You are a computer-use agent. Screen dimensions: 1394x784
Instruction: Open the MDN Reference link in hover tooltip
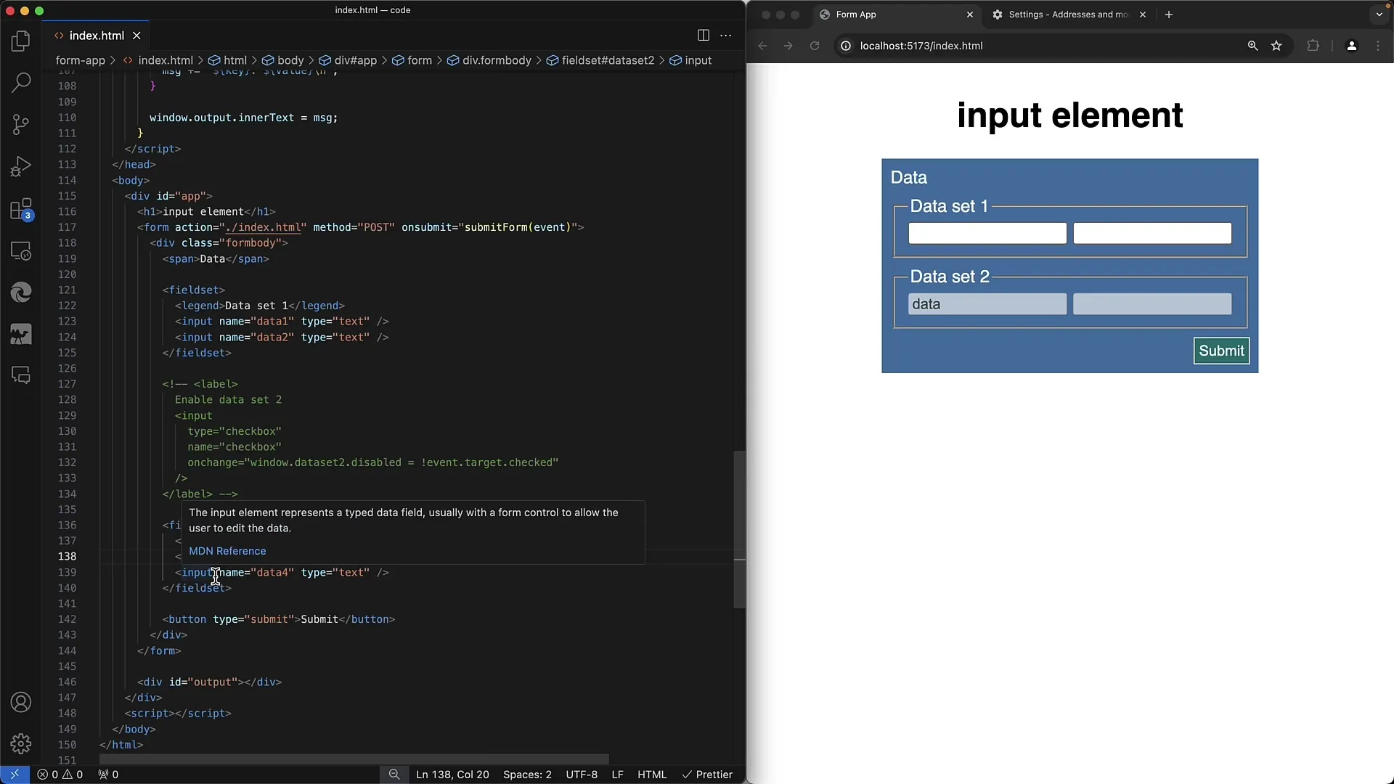(227, 551)
